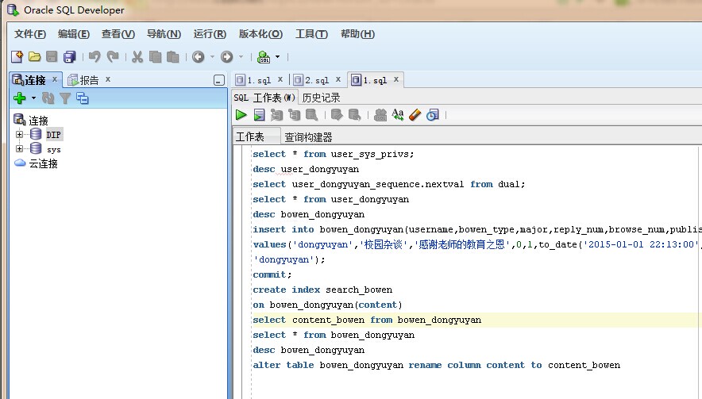Open Back button history dropdown arrow
The height and width of the screenshot is (399, 702).
pos(212,57)
